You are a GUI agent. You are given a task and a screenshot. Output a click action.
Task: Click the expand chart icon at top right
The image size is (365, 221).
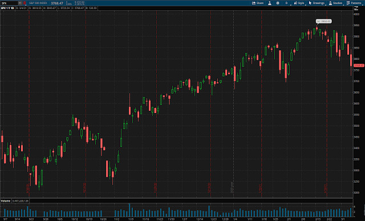click(356, 9)
